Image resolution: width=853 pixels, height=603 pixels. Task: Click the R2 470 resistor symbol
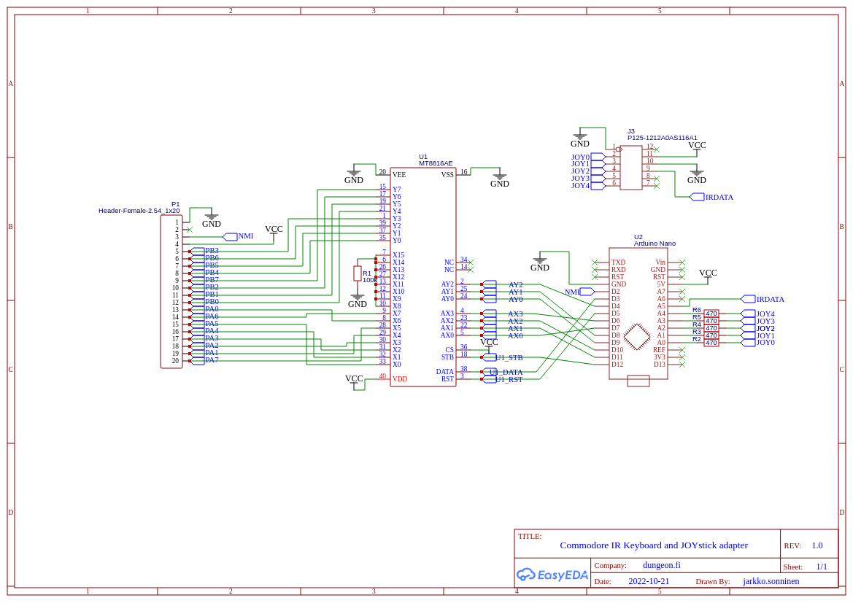tap(711, 343)
